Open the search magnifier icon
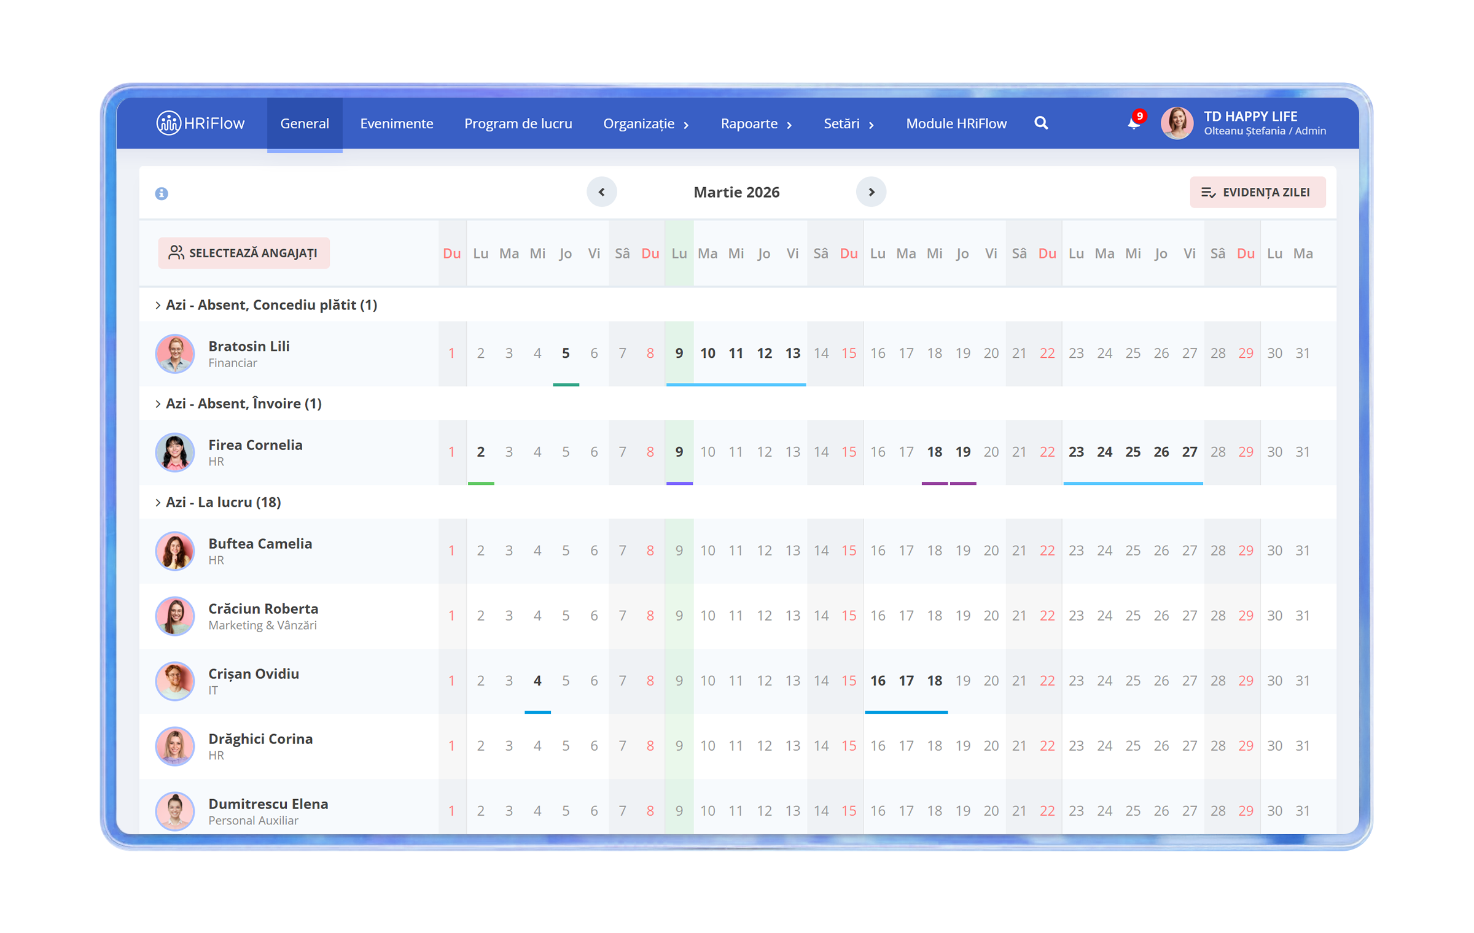Image resolution: width=1474 pixels, height=933 pixels. [1041, 123]
